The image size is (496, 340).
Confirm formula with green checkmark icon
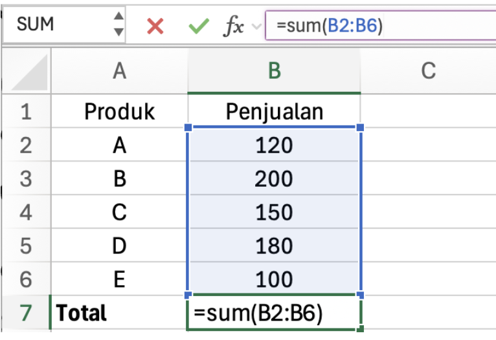(199, 26)
